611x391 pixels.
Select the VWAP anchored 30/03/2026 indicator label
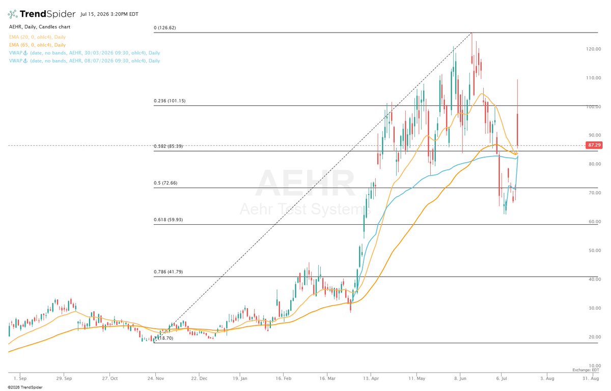click(x=85, y=53)
